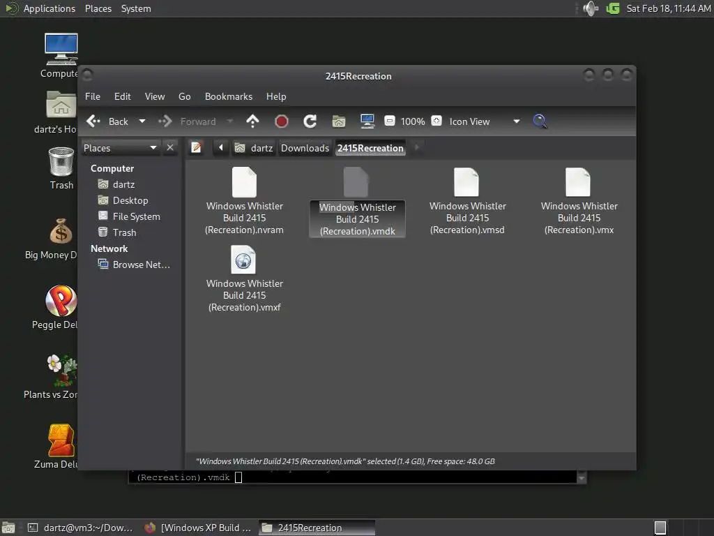
Task: Toggle text-based location entry pencil icon
Action: [x=196, y=148]
